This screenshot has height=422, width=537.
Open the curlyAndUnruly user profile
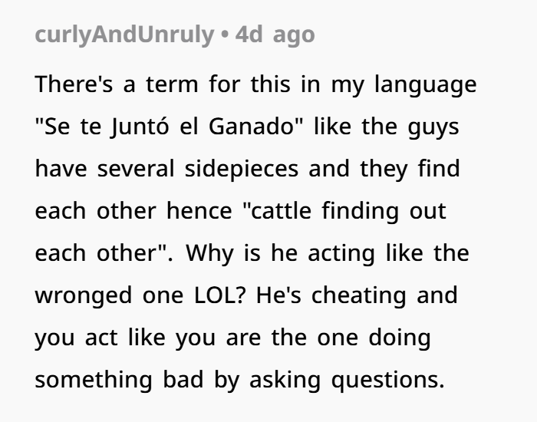coord(125,35)
